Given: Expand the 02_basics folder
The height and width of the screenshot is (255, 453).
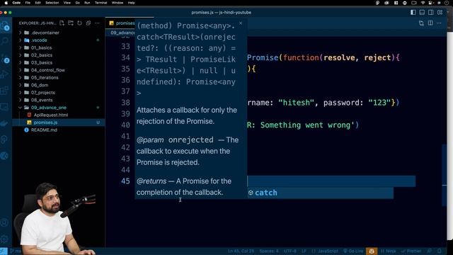Looking at the screenshot, I should (x=59, y=55).
